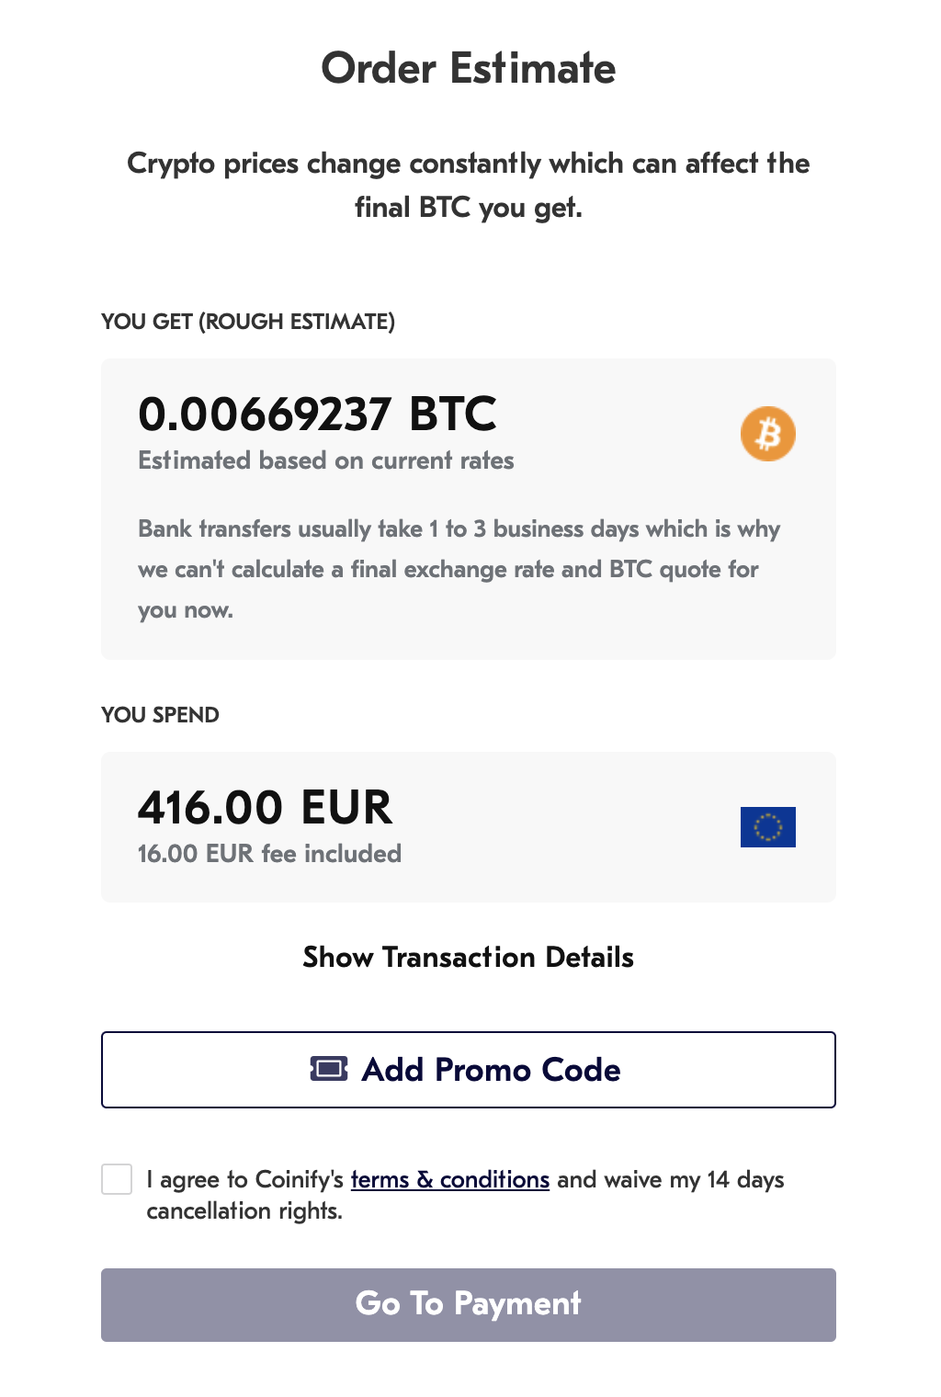The image size is (941, 1397).
Task: Click the waive cancellation rights text
Action: [465, 1195]
